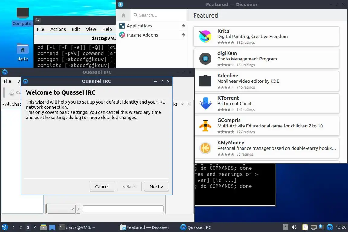Open the terminal View menu
Viewport: 348px width, 232px height.
[91, 29]
